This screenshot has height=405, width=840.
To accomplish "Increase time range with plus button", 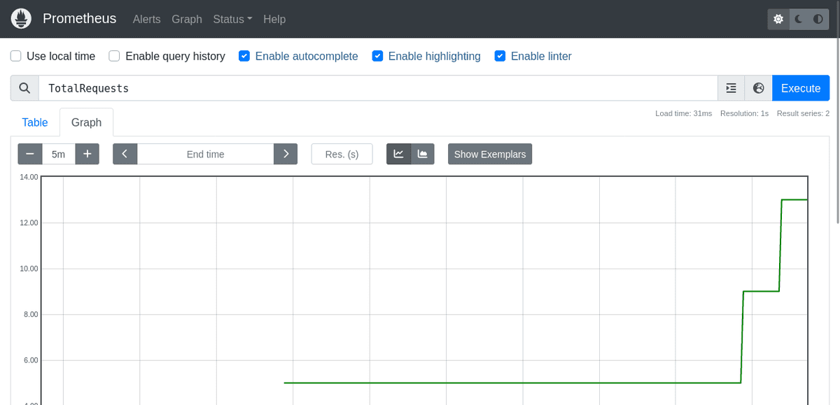I will coord(87,154).
